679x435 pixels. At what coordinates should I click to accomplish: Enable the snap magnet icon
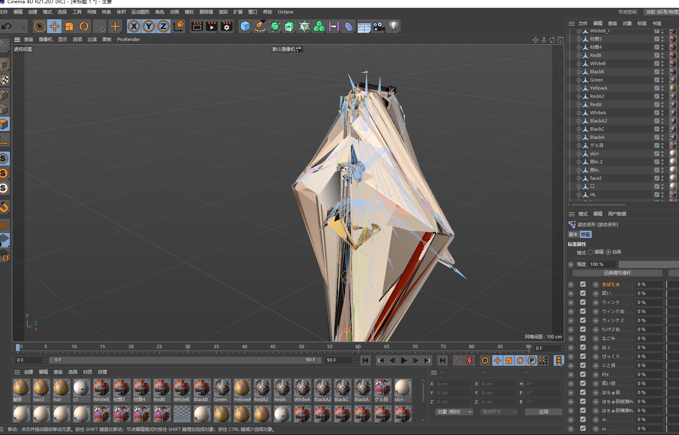[4, 207]
